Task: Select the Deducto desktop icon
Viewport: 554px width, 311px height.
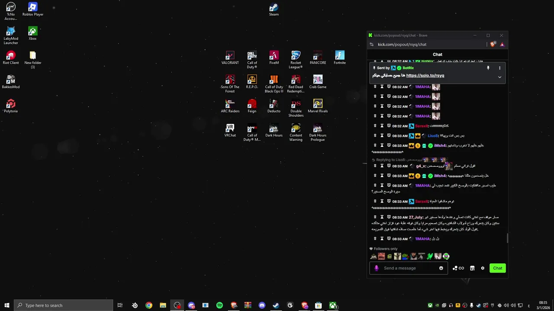Action: tap(274, 106)
